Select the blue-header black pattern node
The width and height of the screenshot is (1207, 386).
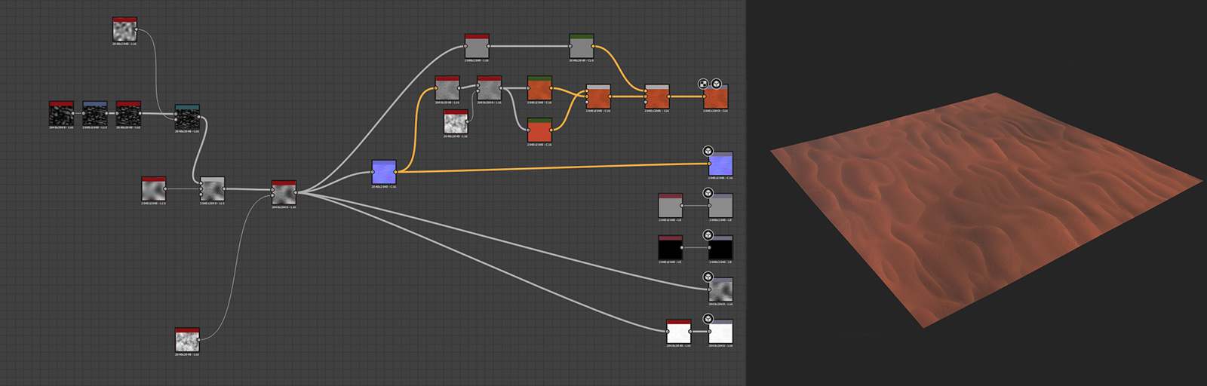94,113
